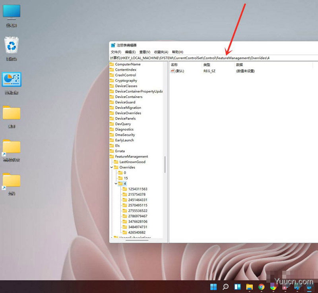The width and height of the screenshot is (318, 293).
Task: Click the folder icon beside 1254311563
Action: 125,189
